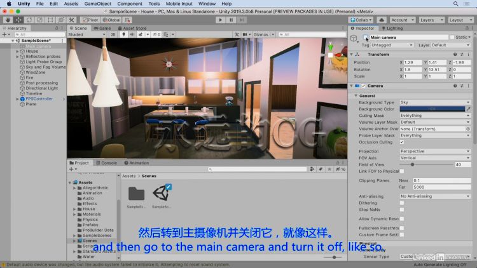Select the Rect Transform tool

tap(50, 20)
